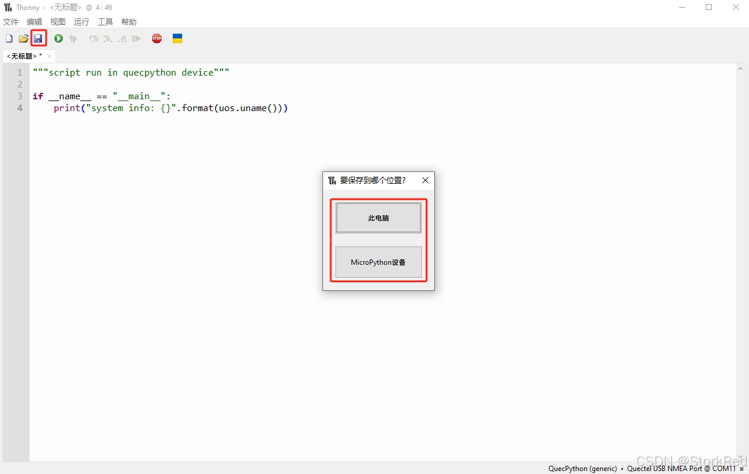
Task: Click the print statement on line 4
Action: tap(170, 108)
